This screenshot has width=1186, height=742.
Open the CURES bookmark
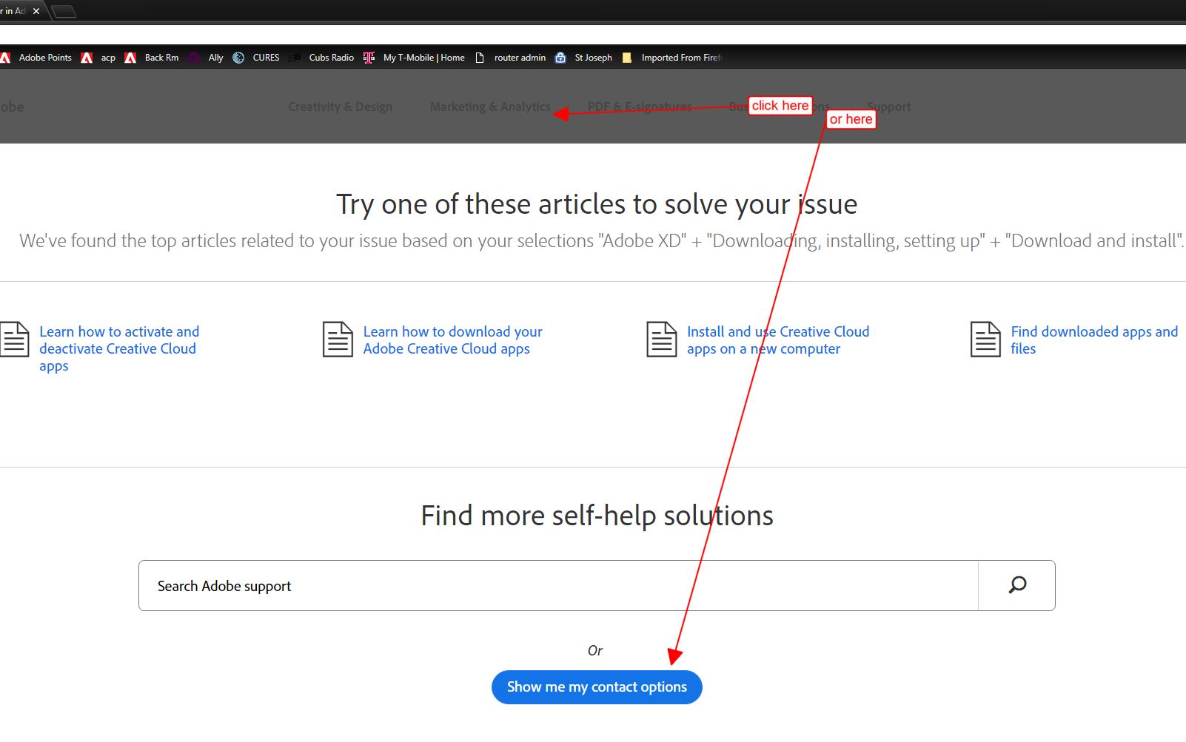coord(256,58)
